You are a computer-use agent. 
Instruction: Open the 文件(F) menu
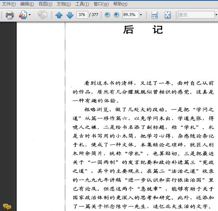tap(9, 4)
